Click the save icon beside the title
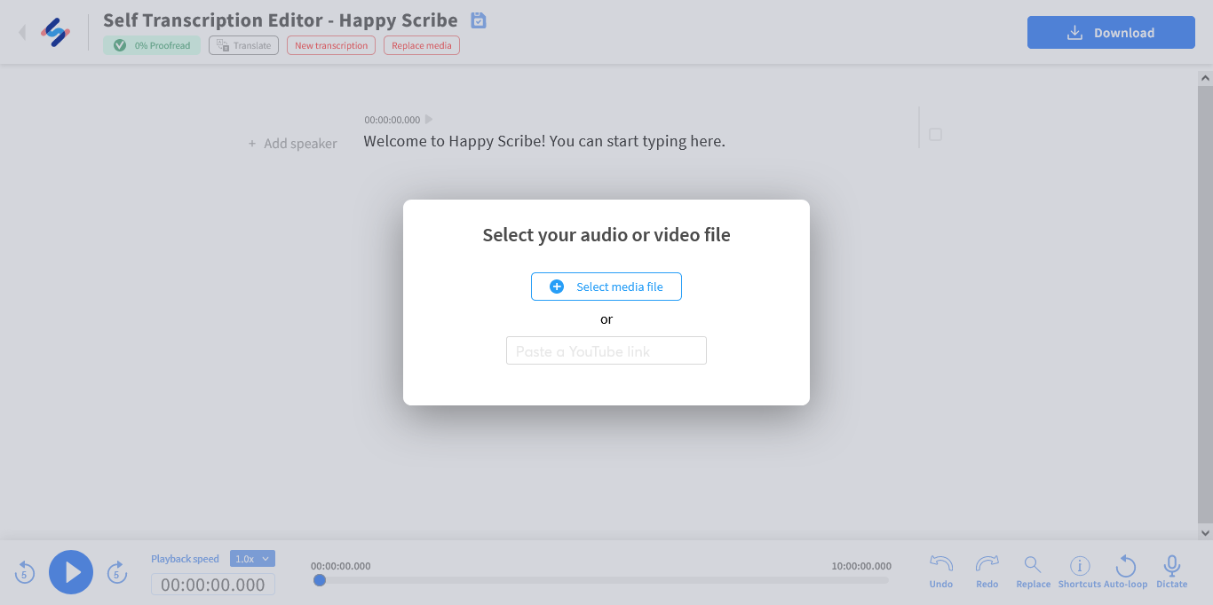This screenshot has height=605, width=1213. click(479, 20)
